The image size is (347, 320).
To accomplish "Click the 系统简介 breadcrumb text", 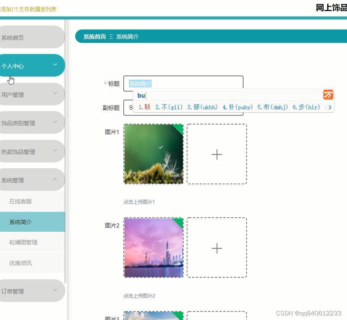I will tap(128, 37).
